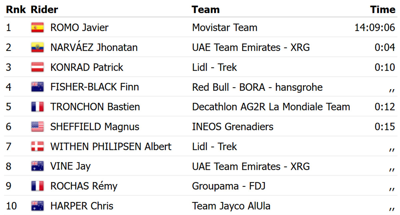Click the Australia flag beside VINE Jay
400x215 pixels.
pyautogui.click(x=37, y=166)
